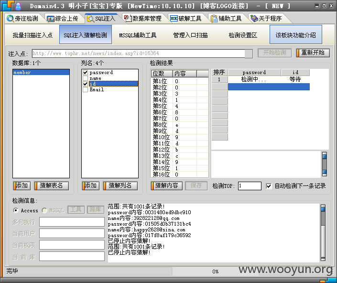Click the 多句执行 input field

[72, 222]
